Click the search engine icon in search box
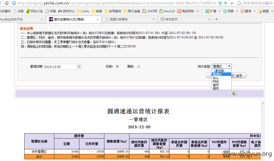This screenshot has height=161, width=274. pyautogui.click(x=238, y=3)
